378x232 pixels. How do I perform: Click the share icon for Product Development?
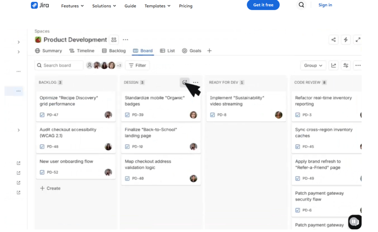[333, 40]
